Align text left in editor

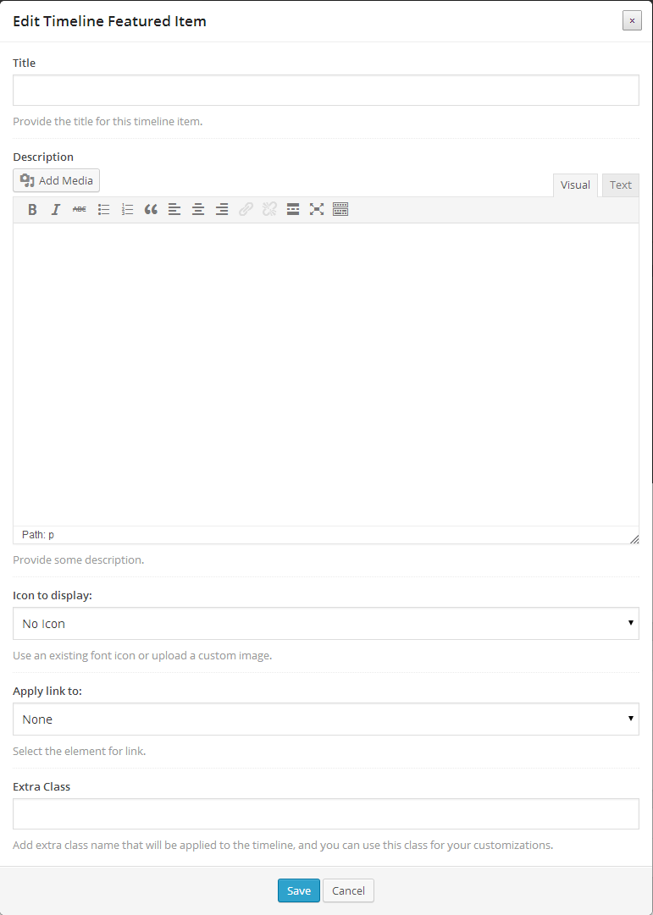pyautogui.click(x=174, y=209)
